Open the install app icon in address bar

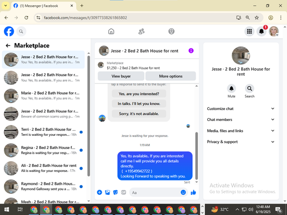(238, 18)
